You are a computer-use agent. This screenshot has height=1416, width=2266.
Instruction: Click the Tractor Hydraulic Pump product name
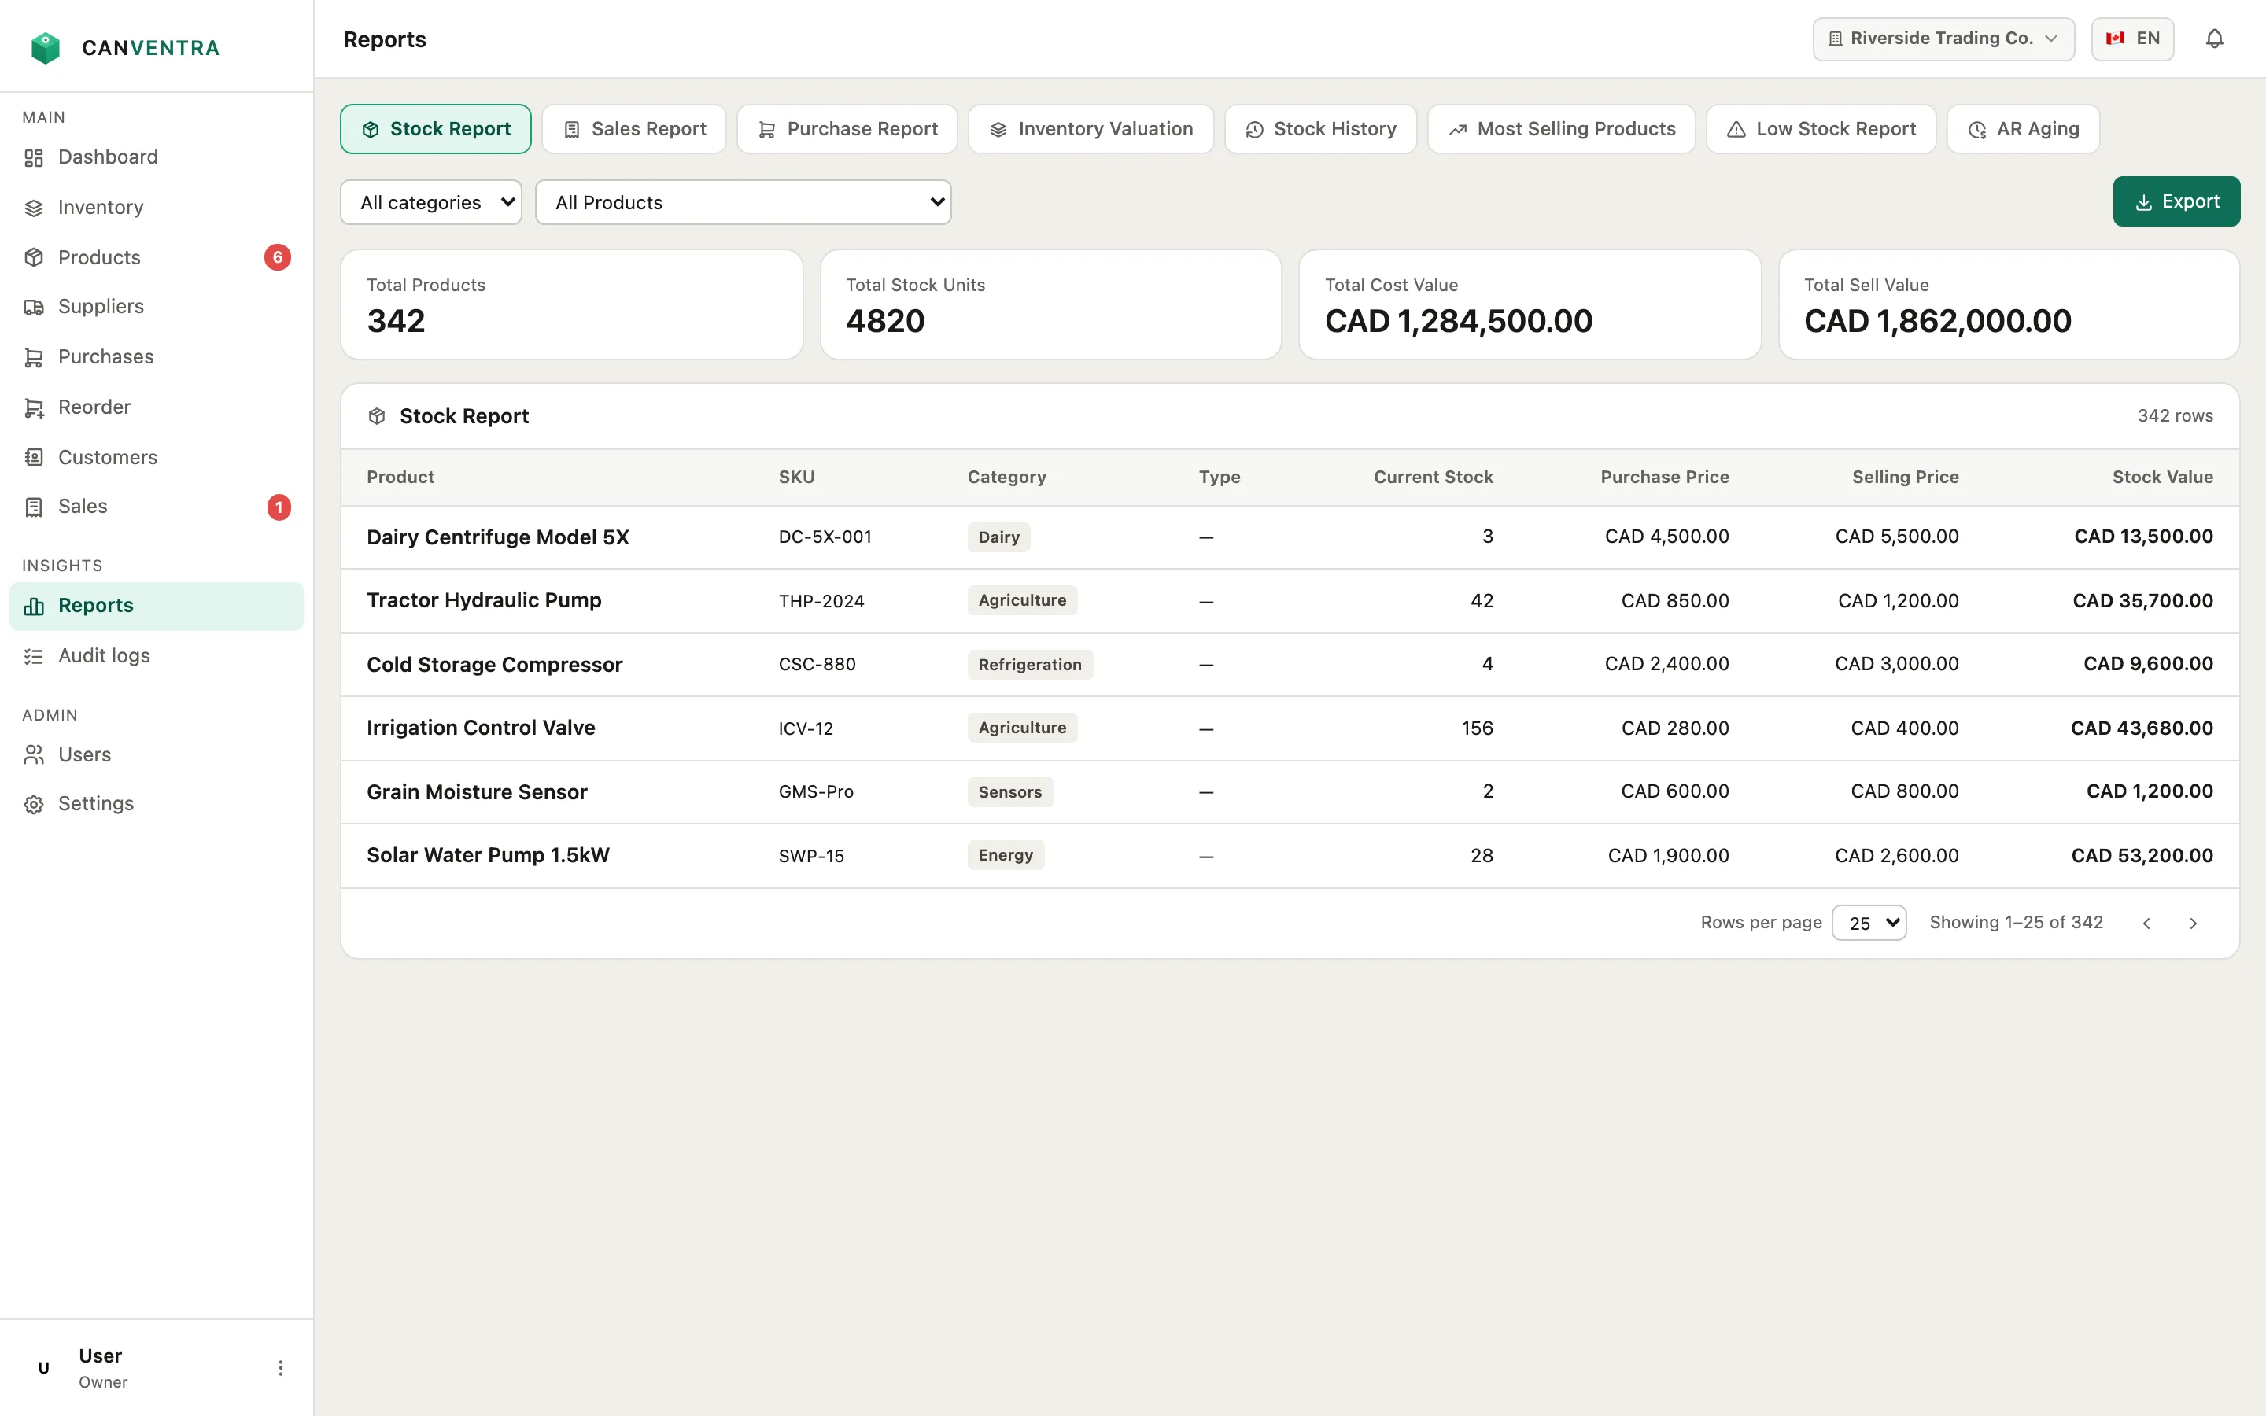[484, 600]
